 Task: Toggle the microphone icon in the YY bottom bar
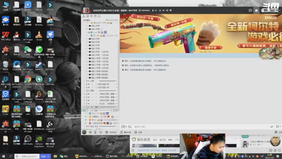95,132
